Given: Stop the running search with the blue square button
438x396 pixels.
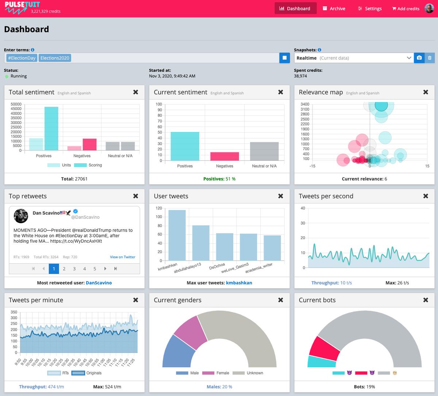Looking at the screenshot, I should [x=285, y=58].
